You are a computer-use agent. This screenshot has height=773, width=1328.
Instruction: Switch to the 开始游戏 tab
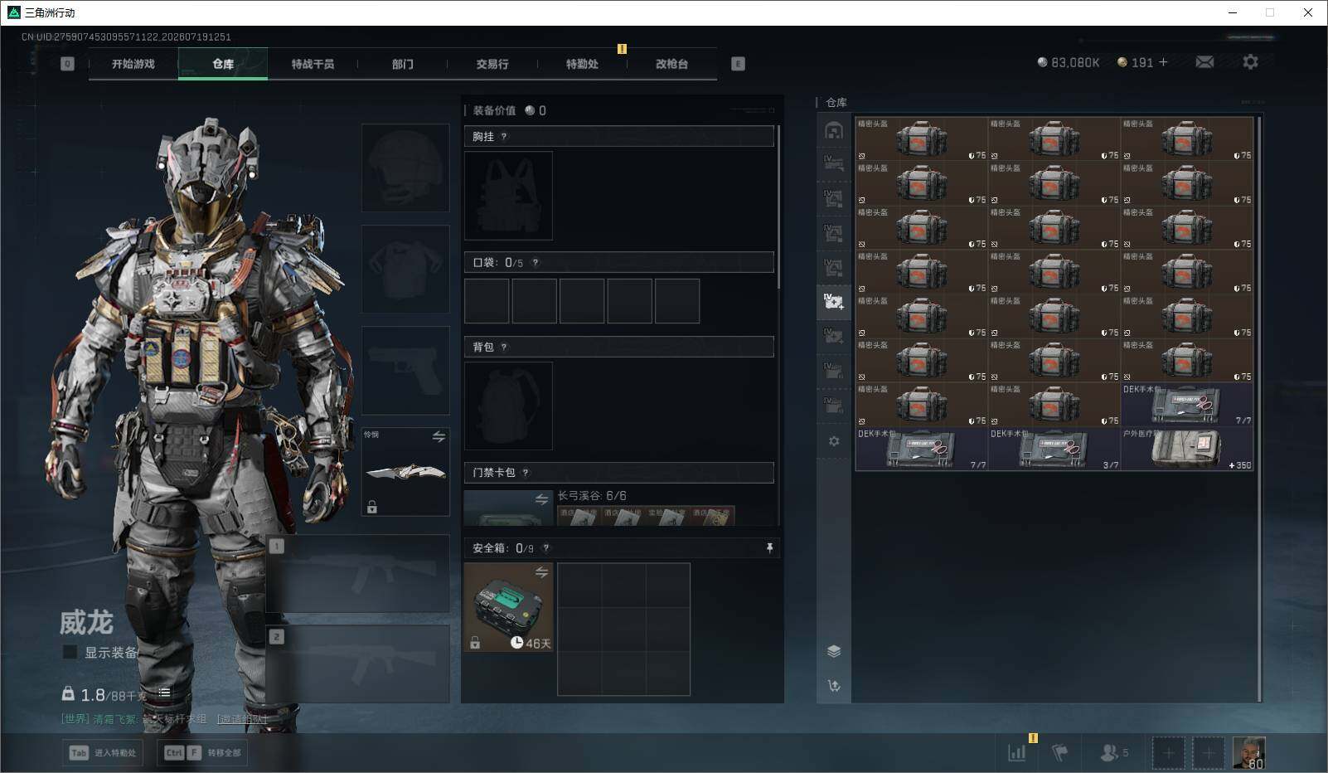[133, 64]
